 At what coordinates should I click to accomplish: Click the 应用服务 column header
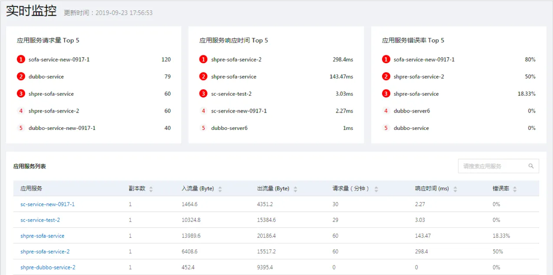click(x=31, y=189)
